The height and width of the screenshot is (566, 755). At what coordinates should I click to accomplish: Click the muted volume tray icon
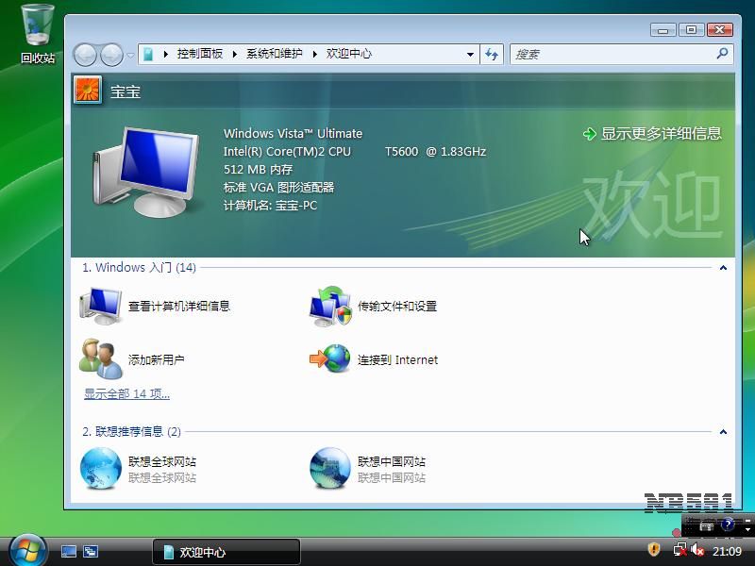(697, 550)
